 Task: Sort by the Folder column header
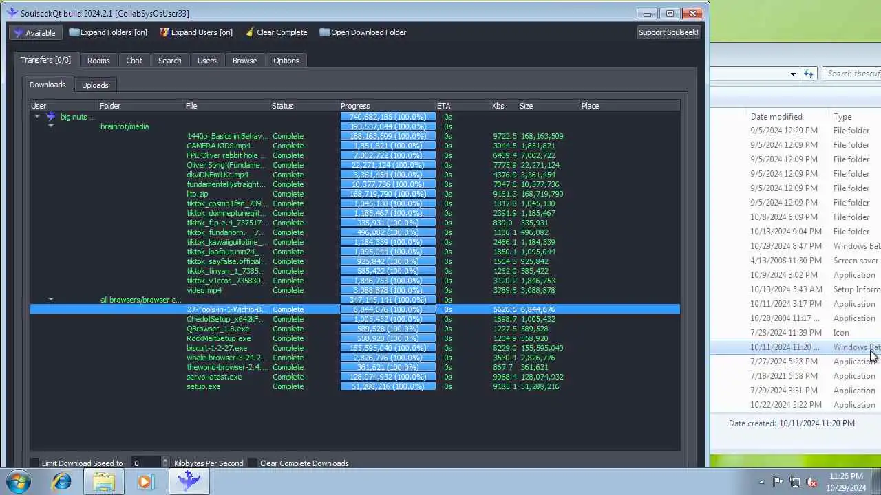(x=141, y=106)
